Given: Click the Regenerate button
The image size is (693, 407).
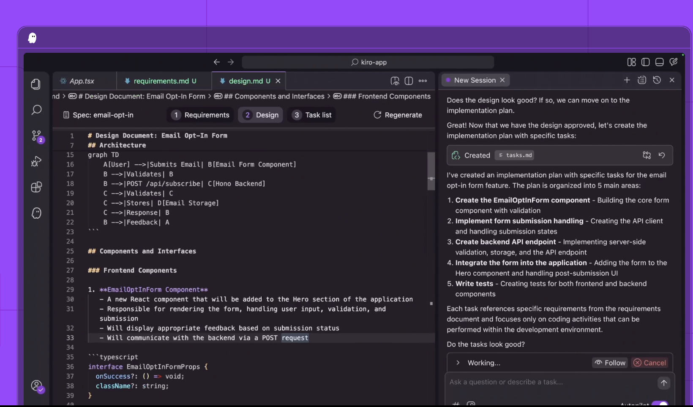Looking at the screenshot, I should pyautogui.click(x=398, y=115).
